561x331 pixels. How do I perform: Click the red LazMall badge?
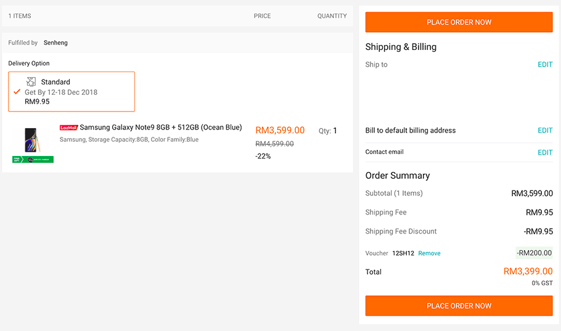(68, 128)
